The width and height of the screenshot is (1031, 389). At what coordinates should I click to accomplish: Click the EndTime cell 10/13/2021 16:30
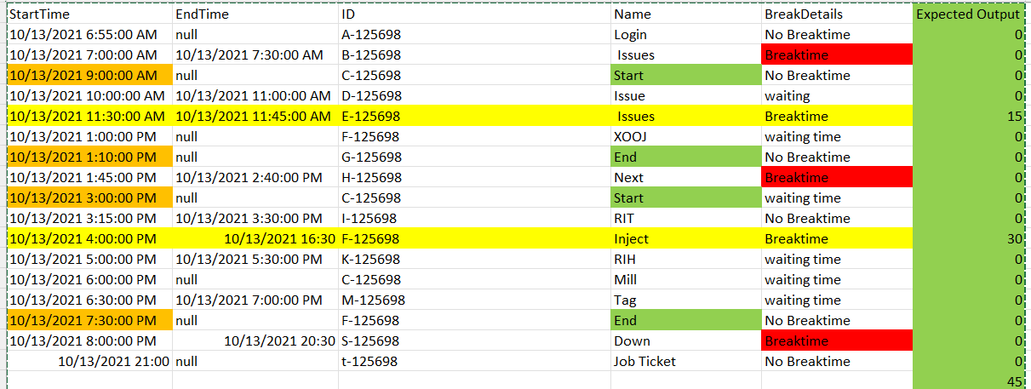255,239
